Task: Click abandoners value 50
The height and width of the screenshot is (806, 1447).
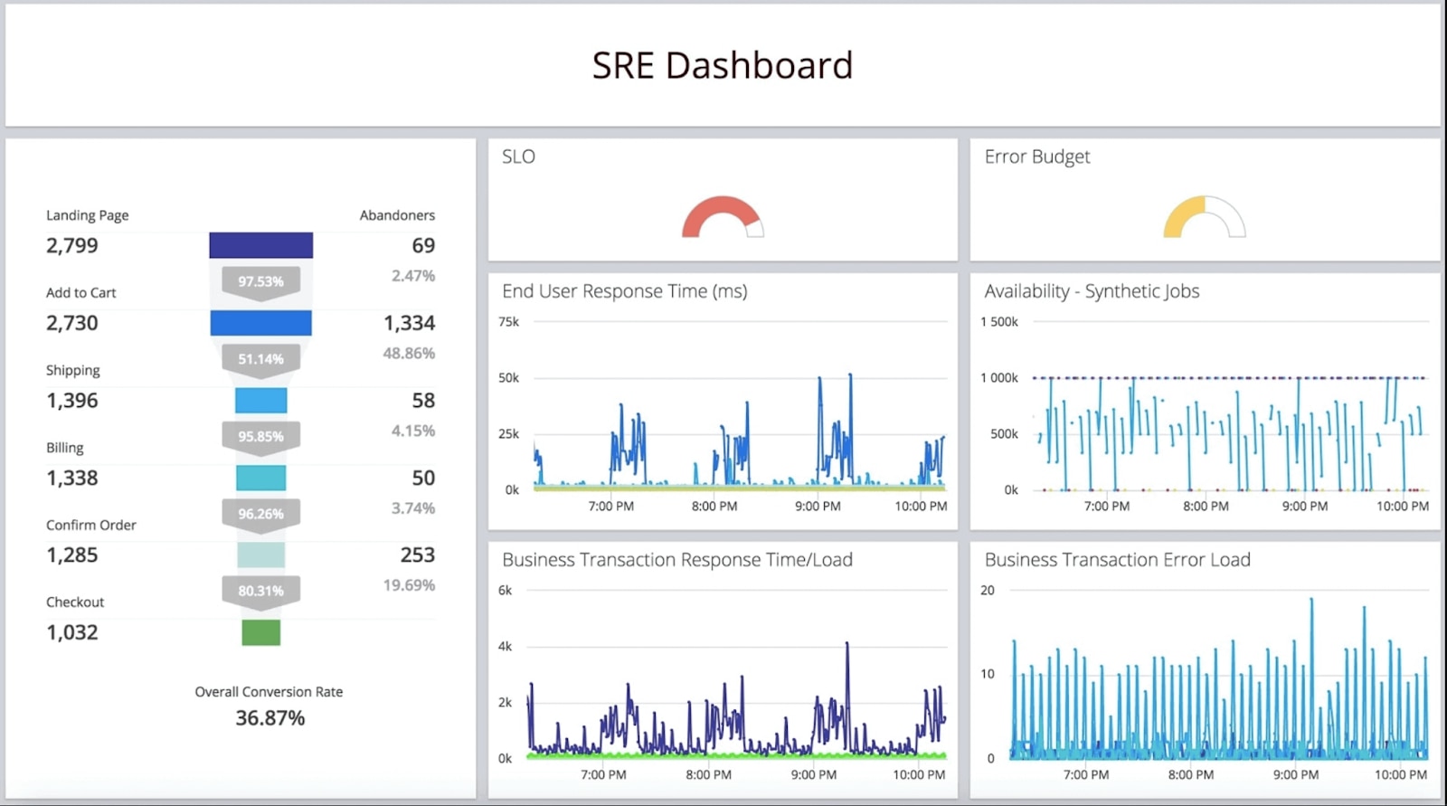Action: click(423, 478)
